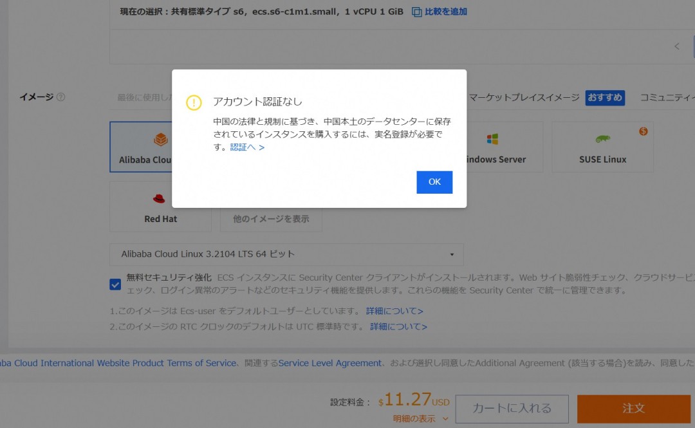
Task: Switch to コミュニティ images tab
Action: click(x=667, y=97)
